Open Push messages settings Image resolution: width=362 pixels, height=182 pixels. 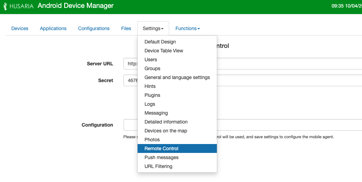pyautogui.click(x=177, y=158)
